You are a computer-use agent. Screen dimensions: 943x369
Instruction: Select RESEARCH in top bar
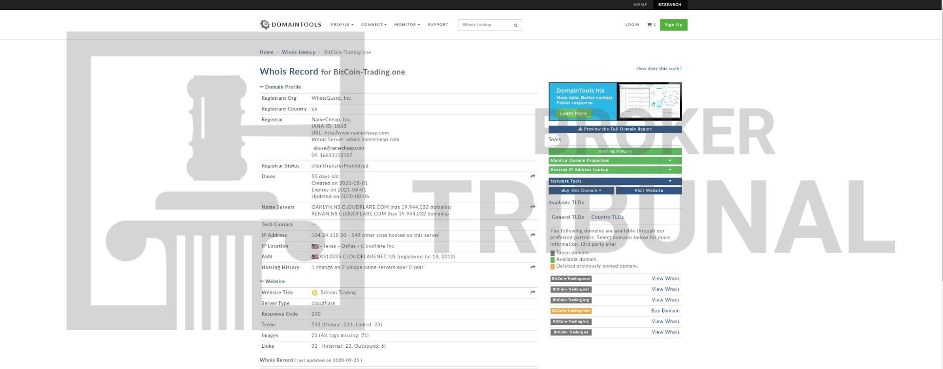coord(670,5)
